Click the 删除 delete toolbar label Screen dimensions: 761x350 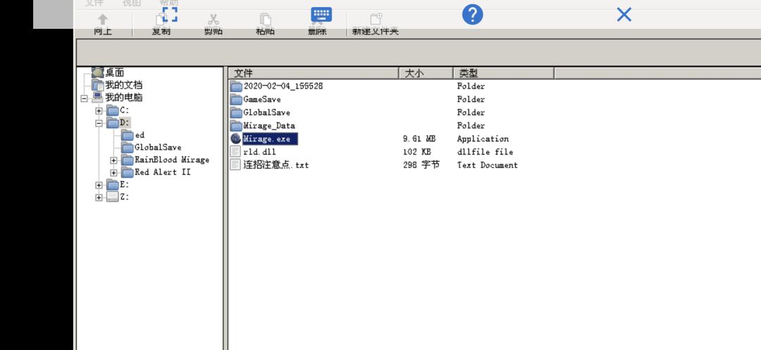(x=317, y=32)
